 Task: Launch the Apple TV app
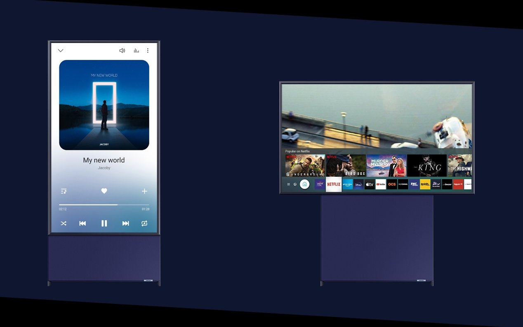(x=370, y=184)
